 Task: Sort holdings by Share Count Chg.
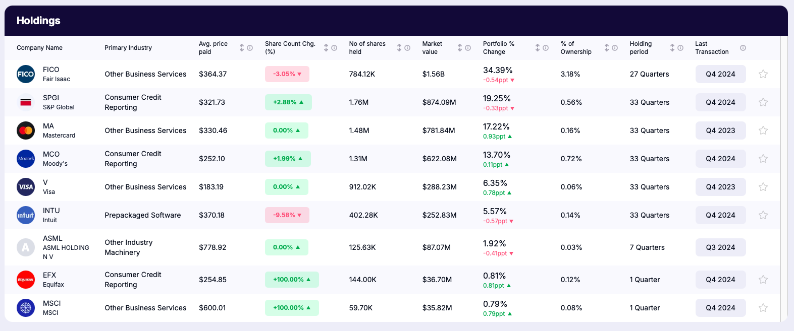[x=326, y=48]
